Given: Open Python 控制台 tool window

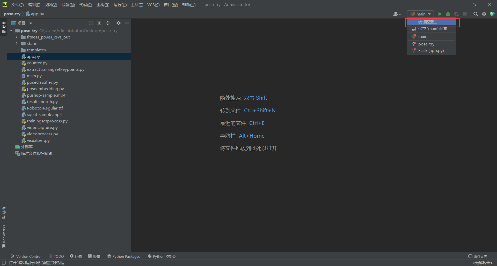Looking at the screenshot, I should coord(162,256).
